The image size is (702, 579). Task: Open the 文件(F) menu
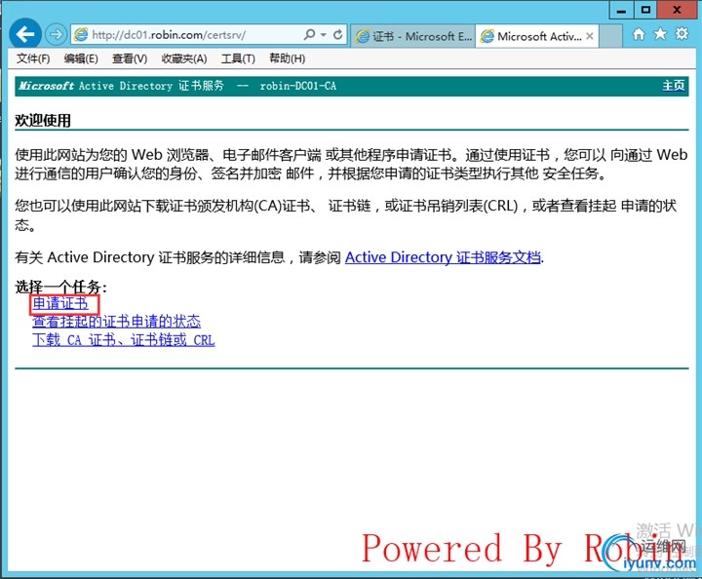[33, 58]
